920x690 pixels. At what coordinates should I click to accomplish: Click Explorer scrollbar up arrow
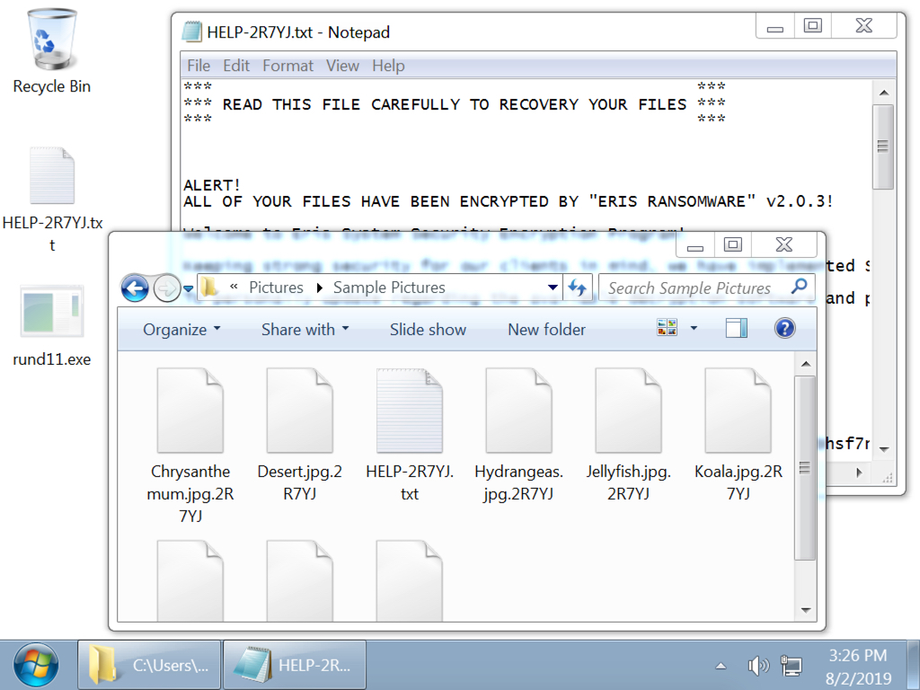pyautogui.click(x=806, y=365)
